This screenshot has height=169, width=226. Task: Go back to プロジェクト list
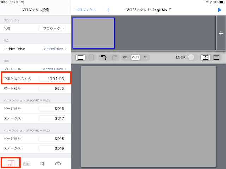coord(85,10)
